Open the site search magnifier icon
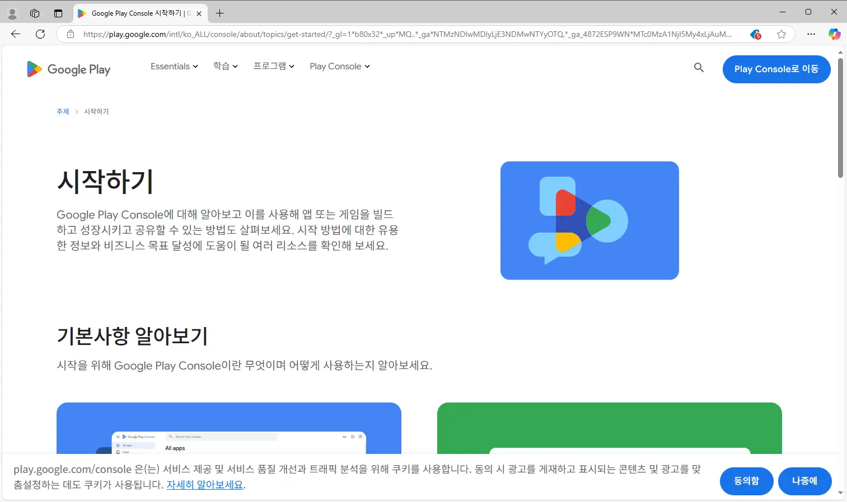Image resolution: width=847 pixels, height=502 pixels. coord(699,68)
